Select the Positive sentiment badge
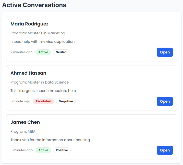183x165 pixels. click(x=62, y=150)
